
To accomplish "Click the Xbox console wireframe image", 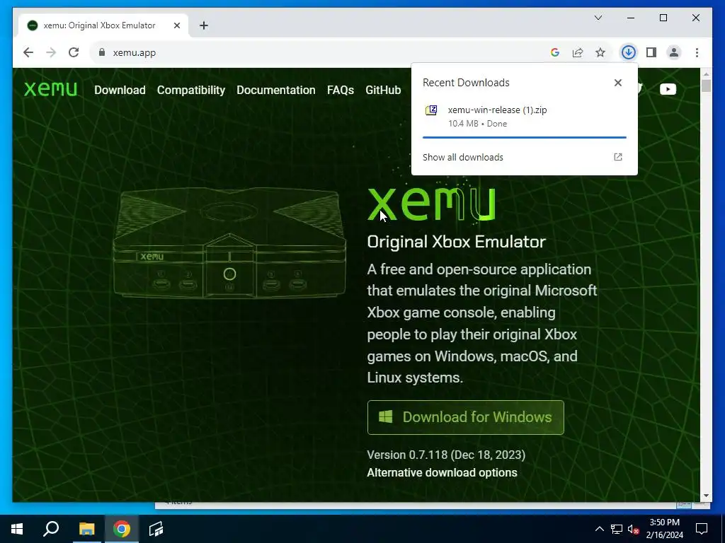I will point(229,243).
